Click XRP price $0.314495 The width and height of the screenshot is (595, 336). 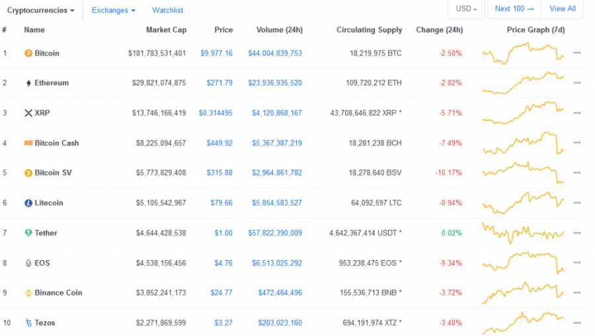[216, 113]
